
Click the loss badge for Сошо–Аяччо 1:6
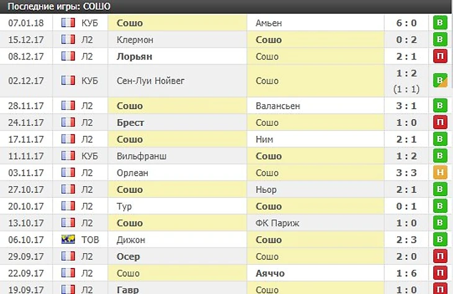pyautogui.click(x=440, y=274)
